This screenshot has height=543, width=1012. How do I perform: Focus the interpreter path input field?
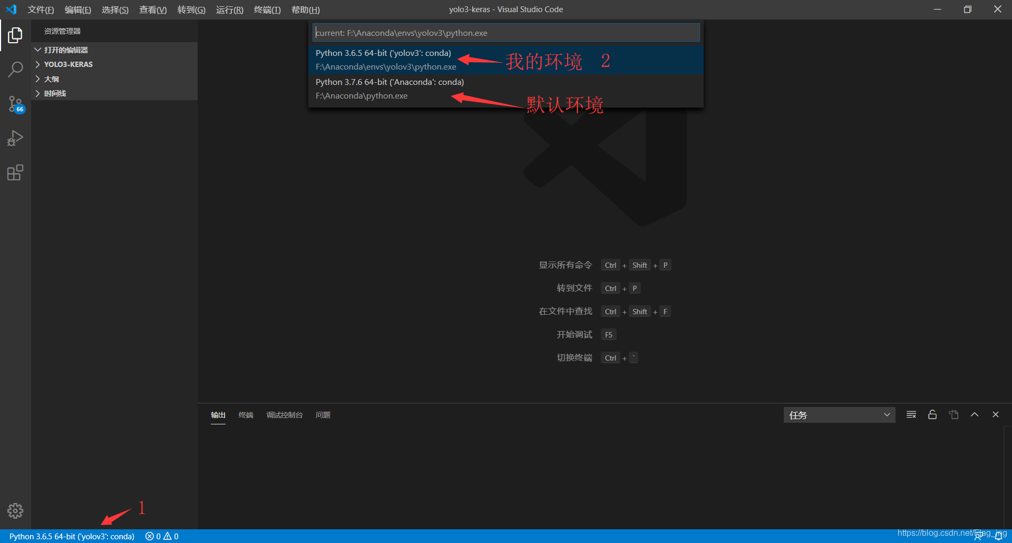(506, 33)
